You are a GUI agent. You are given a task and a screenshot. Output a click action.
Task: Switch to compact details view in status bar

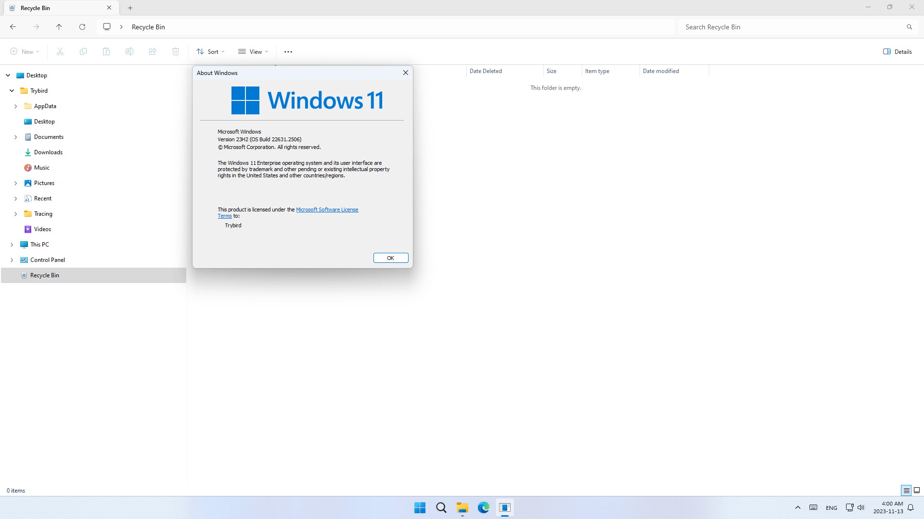[907, 490]
